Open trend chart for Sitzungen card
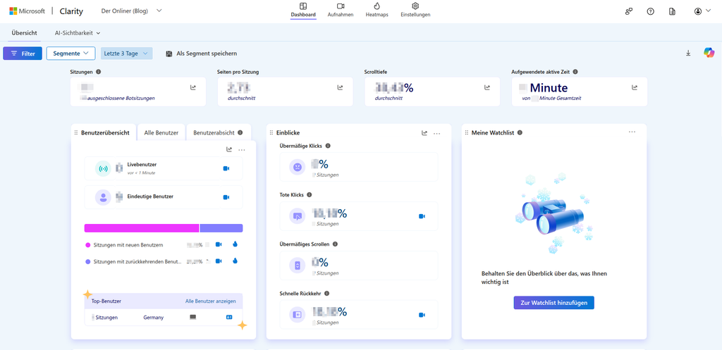The height and width of the screenshot is (350, 722). click(x=193, y=87)
